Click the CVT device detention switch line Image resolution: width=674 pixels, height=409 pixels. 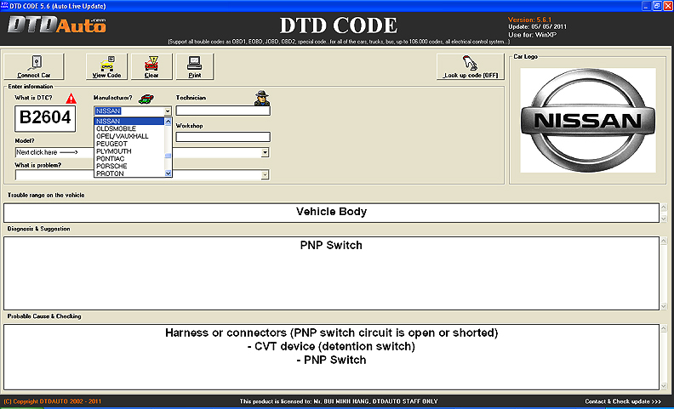pyautogui.click(x=331, y=346)
